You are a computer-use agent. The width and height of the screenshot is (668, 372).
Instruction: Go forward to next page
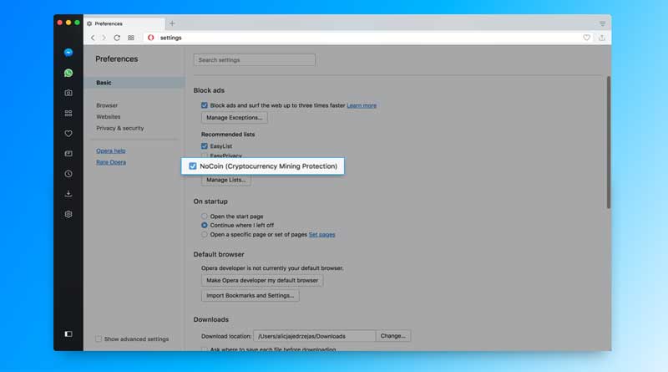point(104,38)
